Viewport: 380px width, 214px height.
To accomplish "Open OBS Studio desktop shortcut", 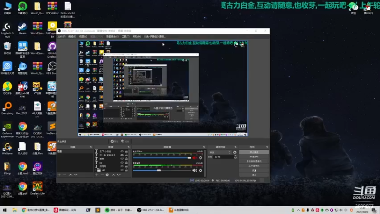I will (52, 68).
